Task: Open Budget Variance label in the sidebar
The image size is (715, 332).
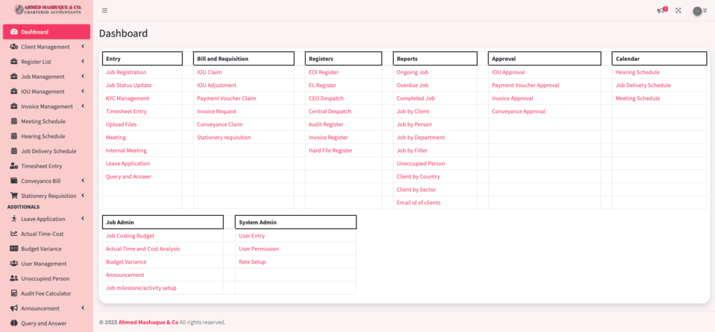Action: pos(41,249)
